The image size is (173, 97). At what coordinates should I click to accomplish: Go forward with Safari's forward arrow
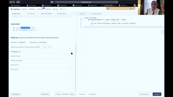[14, 2]
